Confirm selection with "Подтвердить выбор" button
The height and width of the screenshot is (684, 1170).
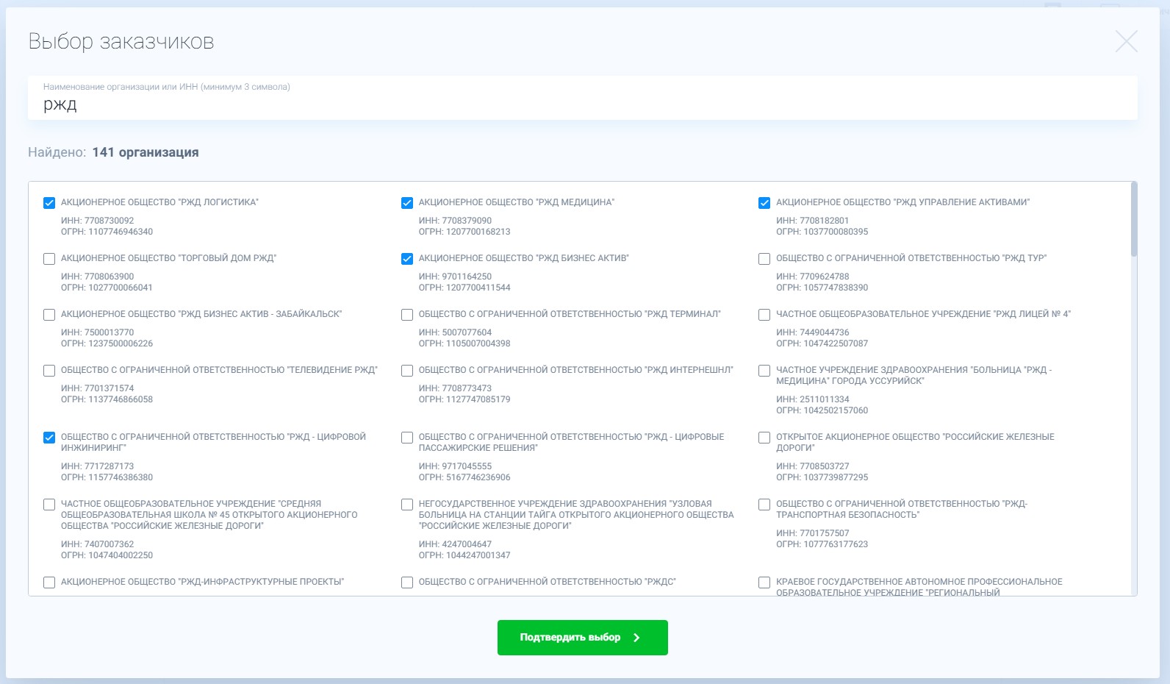[x=583, y=638]
